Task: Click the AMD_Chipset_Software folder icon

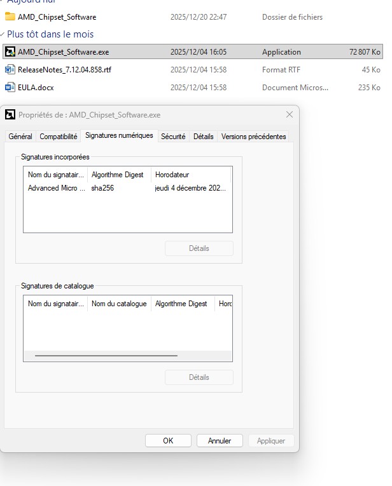Action: pos(10,17)
